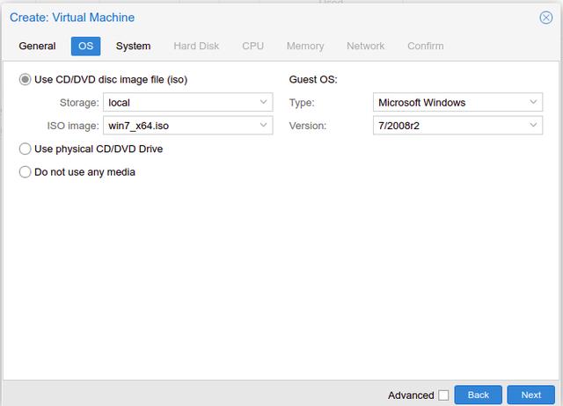The width and height of the screenshot is (563, 406).
Task: Choose Do not use any media option
Action: pos(25,171)
